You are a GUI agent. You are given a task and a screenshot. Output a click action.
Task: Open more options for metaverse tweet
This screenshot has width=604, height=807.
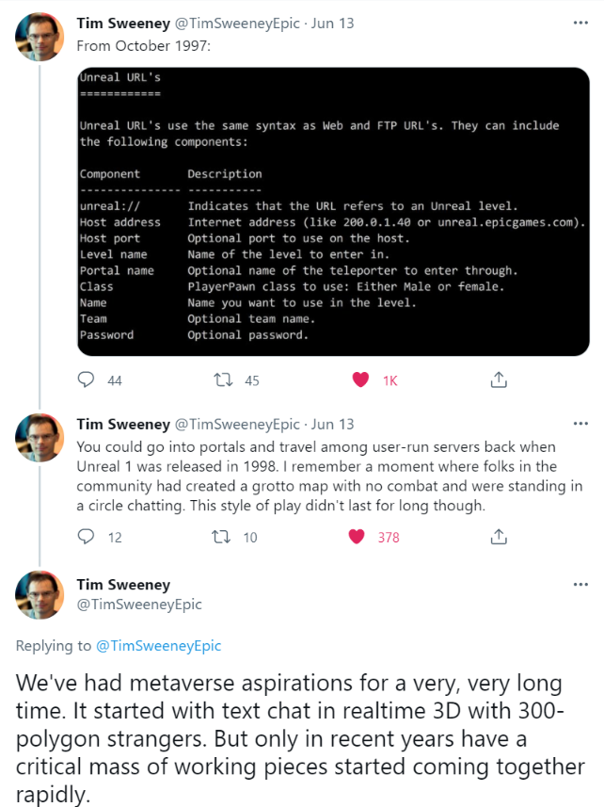pos(580,585)
